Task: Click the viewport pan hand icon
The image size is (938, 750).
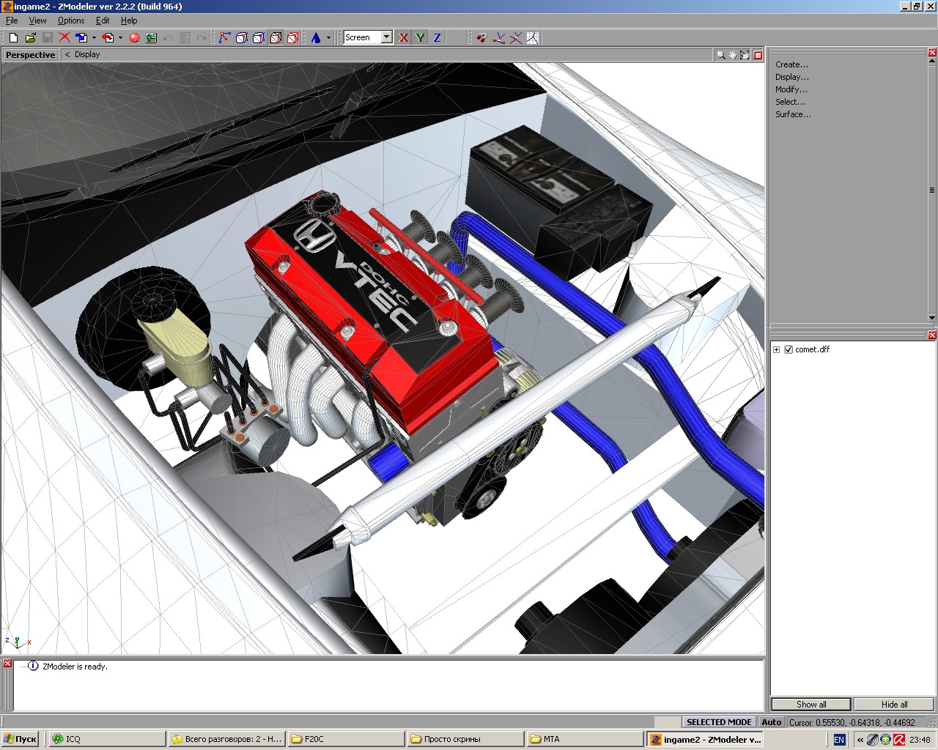Action: [733, 55]
